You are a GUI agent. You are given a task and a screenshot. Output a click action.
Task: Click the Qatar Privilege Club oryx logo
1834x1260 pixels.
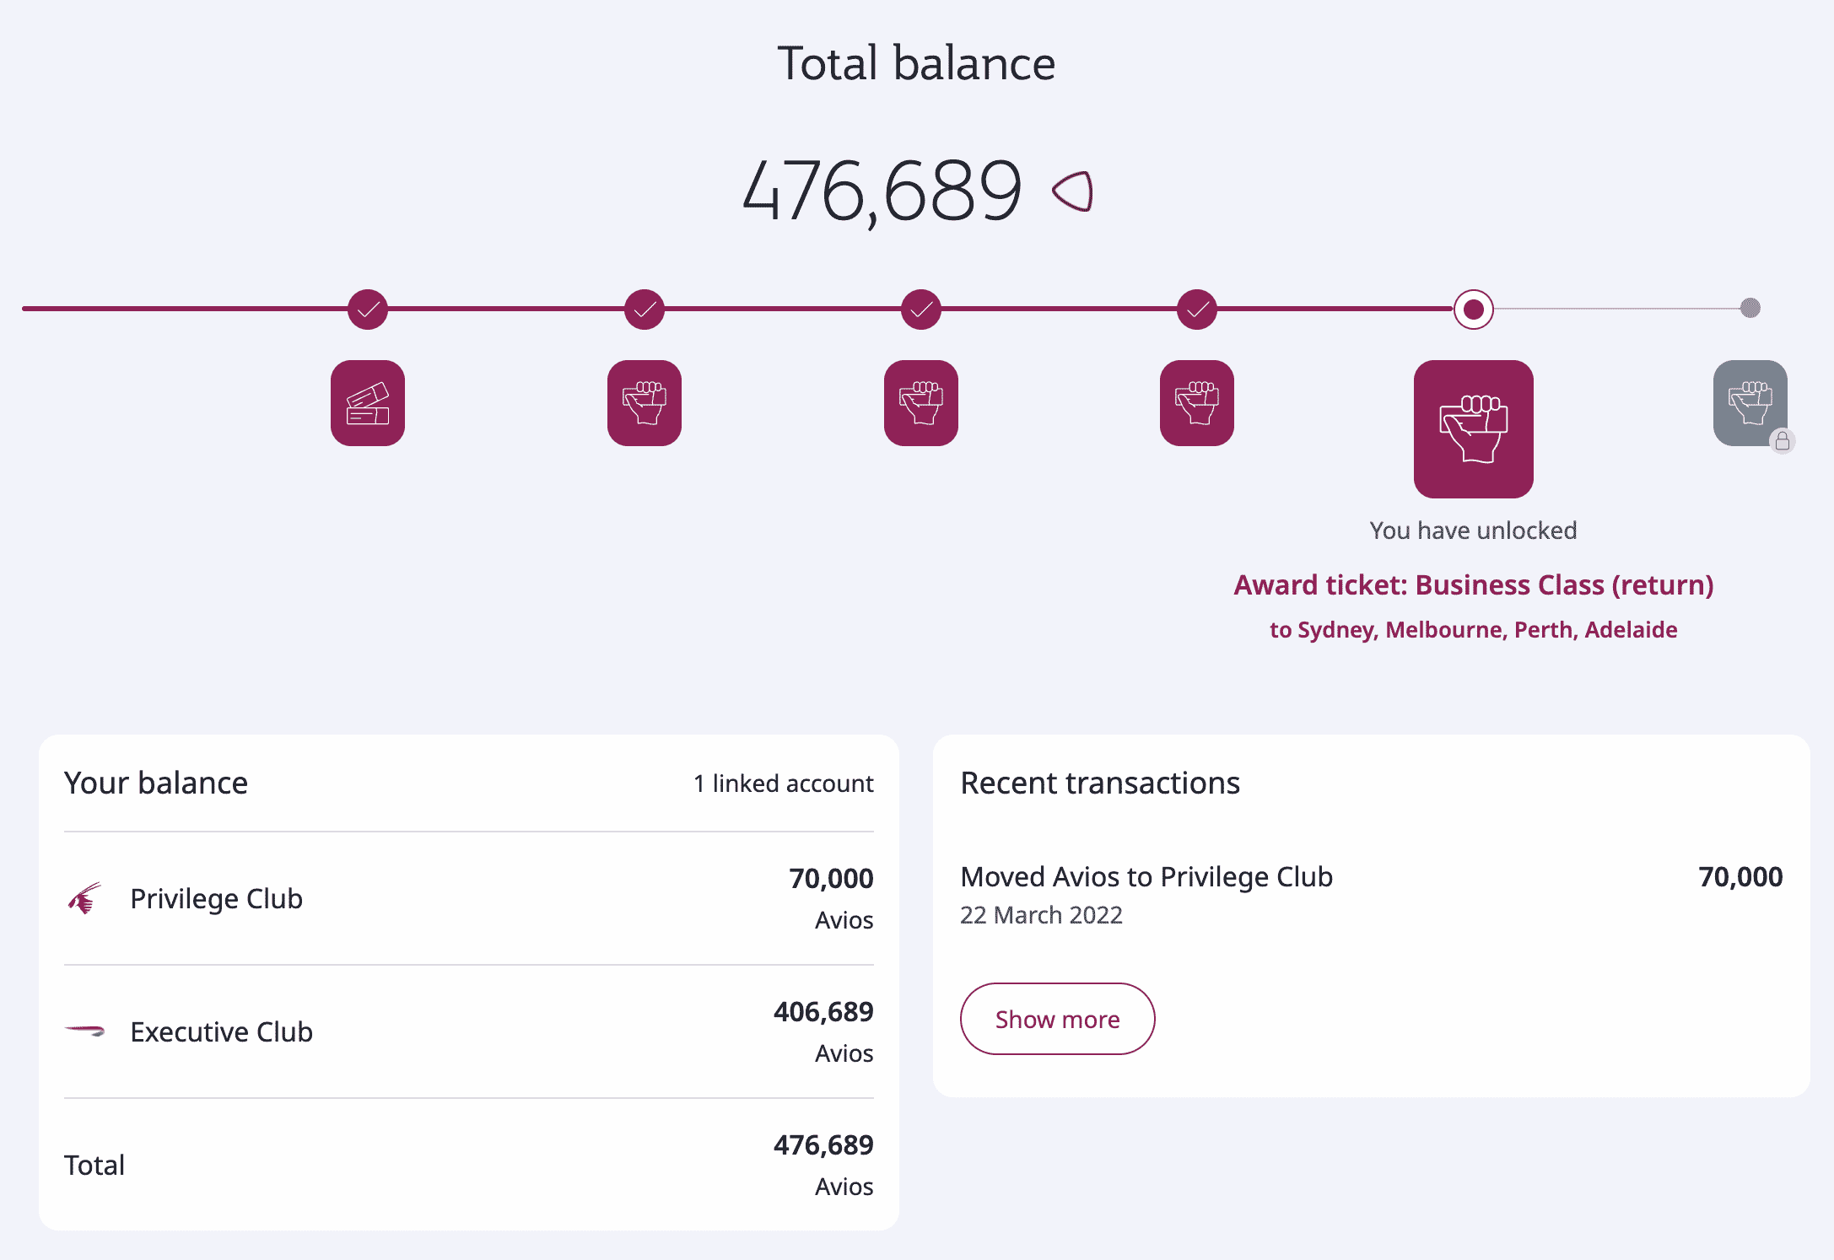84,898
